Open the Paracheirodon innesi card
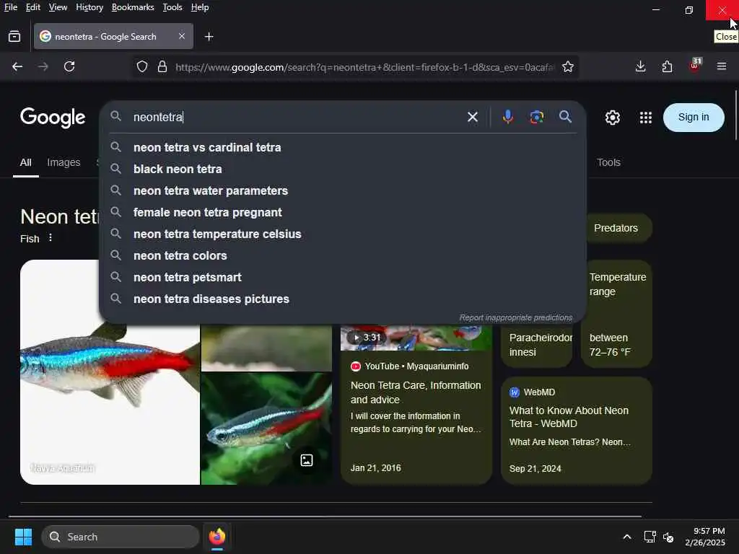 537,346
